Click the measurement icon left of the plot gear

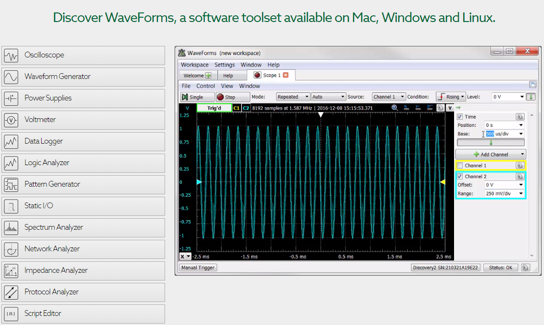430,108
